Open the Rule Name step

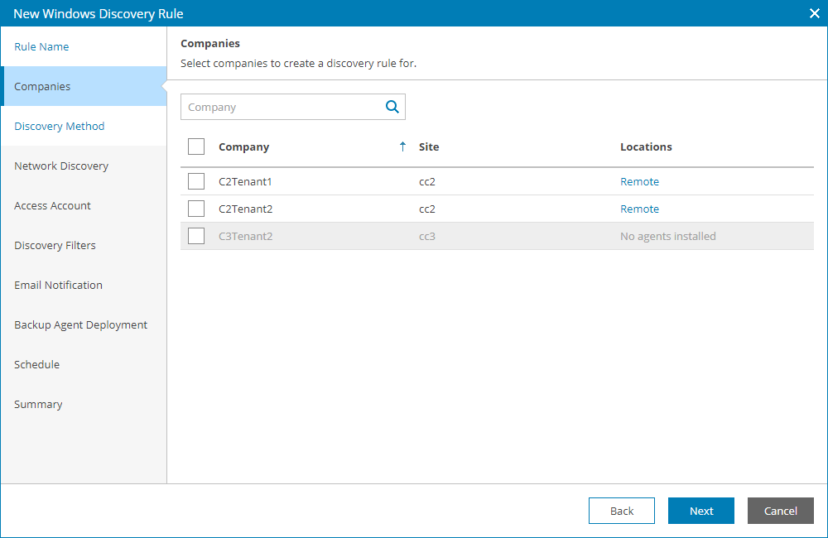(42, 46)
